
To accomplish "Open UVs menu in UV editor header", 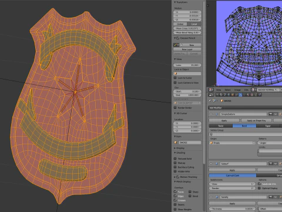I will point(246,90).
